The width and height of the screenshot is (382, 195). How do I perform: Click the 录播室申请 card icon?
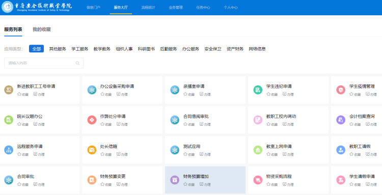(x=175, y=90)
